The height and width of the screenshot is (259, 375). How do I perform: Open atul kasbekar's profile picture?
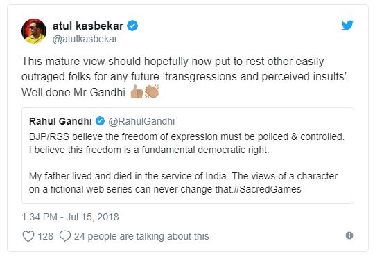pyautogui.click(x=34, y=31)
